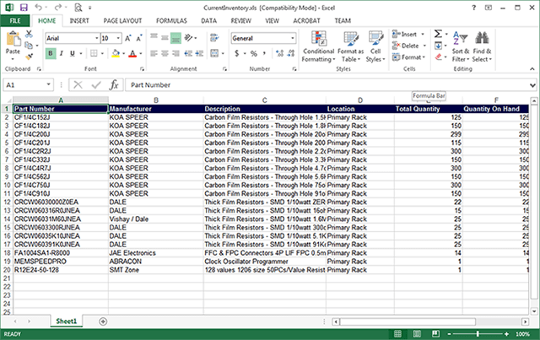Image resolution: width=540 pixels, height=340 pixels.
Task: Open the FILE menu tab
Action: (16, 19)
